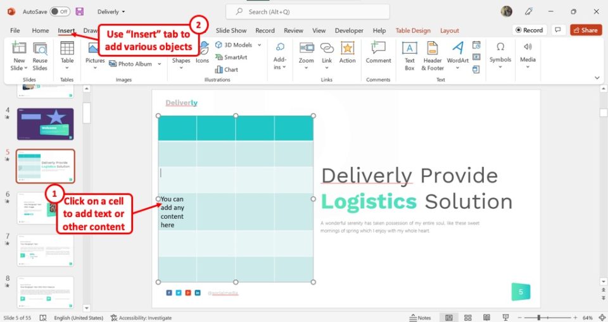Select slide 7 thumbnail
The height and width of the screenshot is (322, 608).
(x=46, y=251)
